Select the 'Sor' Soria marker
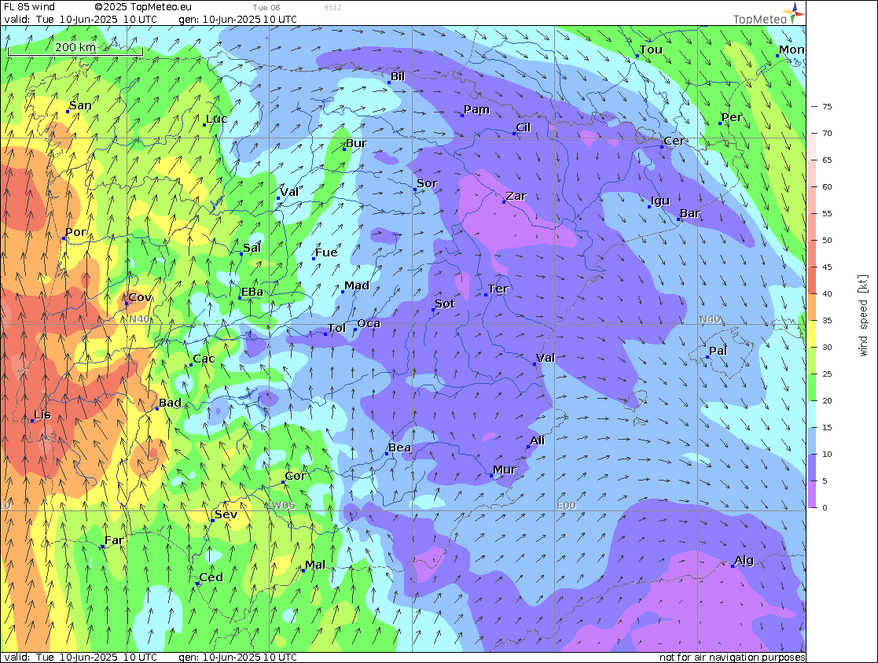This screenshot has height=663, width=878. tap(415, 190)
